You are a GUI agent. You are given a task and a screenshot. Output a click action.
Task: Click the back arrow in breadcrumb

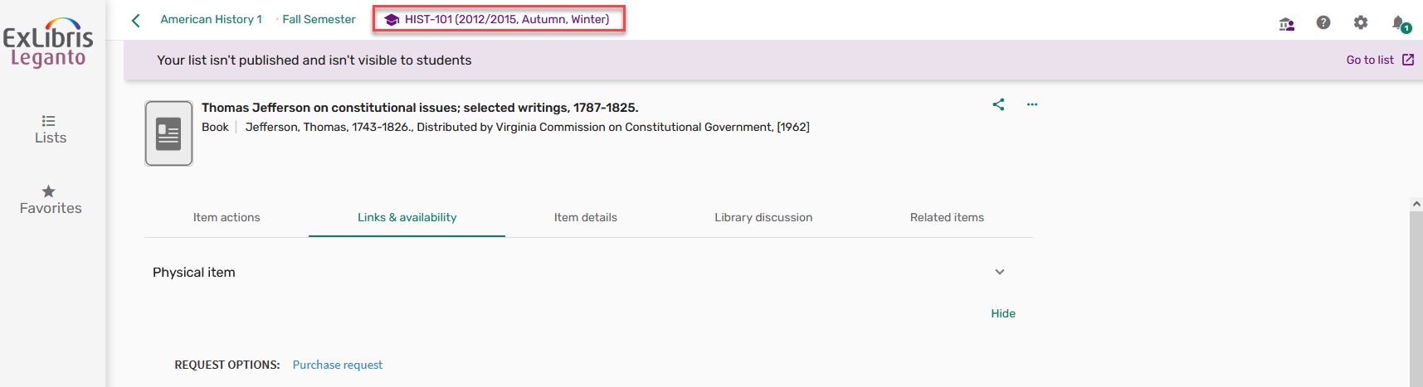click(x=136, y=20)
